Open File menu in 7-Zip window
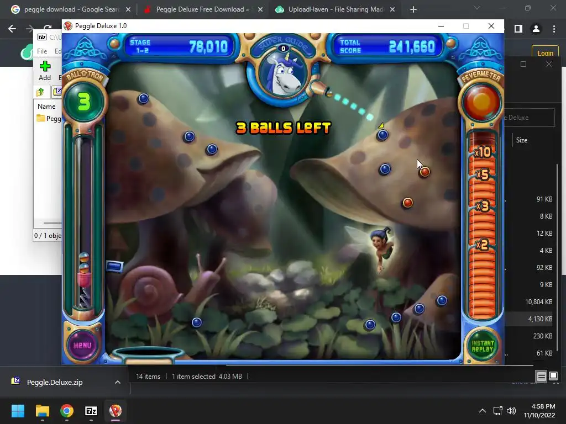 tap(42, 51)
